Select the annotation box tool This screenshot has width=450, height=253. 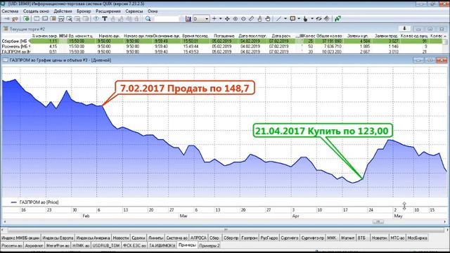point(292,19)
